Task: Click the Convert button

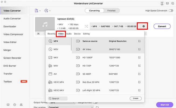Action: pos(162,26)
